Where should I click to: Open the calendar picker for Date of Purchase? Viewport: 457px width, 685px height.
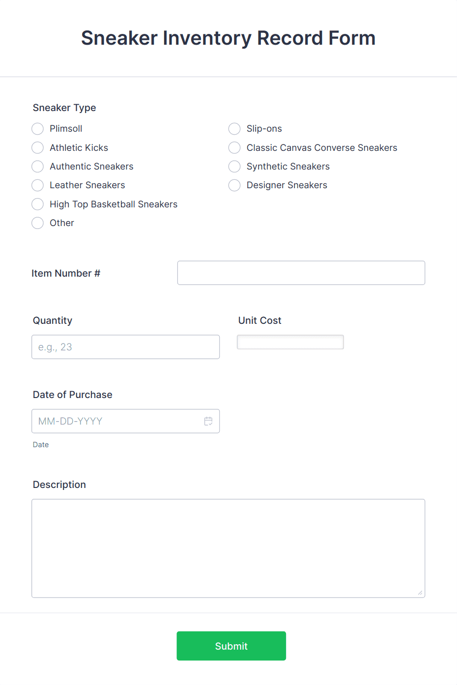click(208, 421)
